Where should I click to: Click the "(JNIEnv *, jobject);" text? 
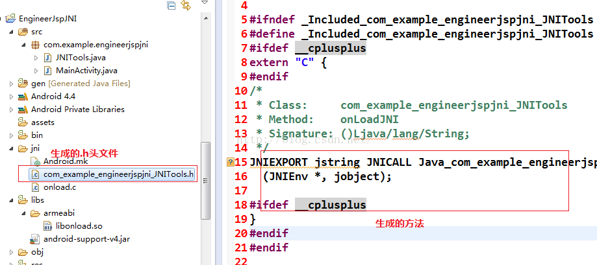(x=327, y=177)
